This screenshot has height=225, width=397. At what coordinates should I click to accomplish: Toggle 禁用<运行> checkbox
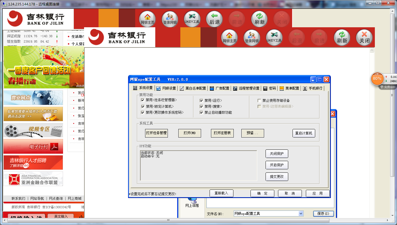click(201, 100)
